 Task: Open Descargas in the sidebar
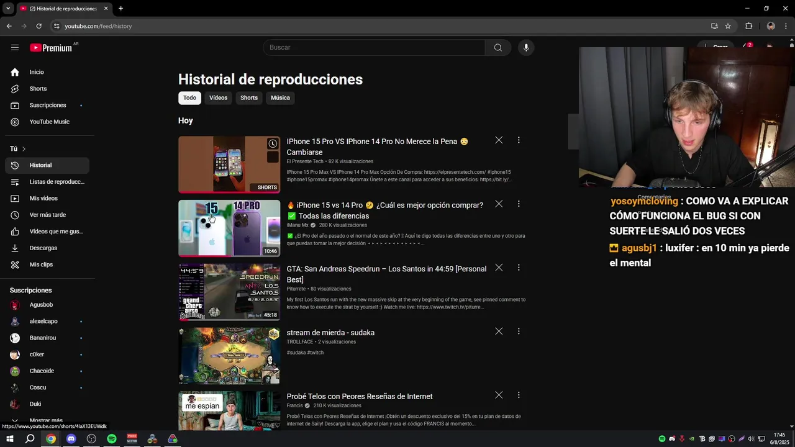pos(47,248)
